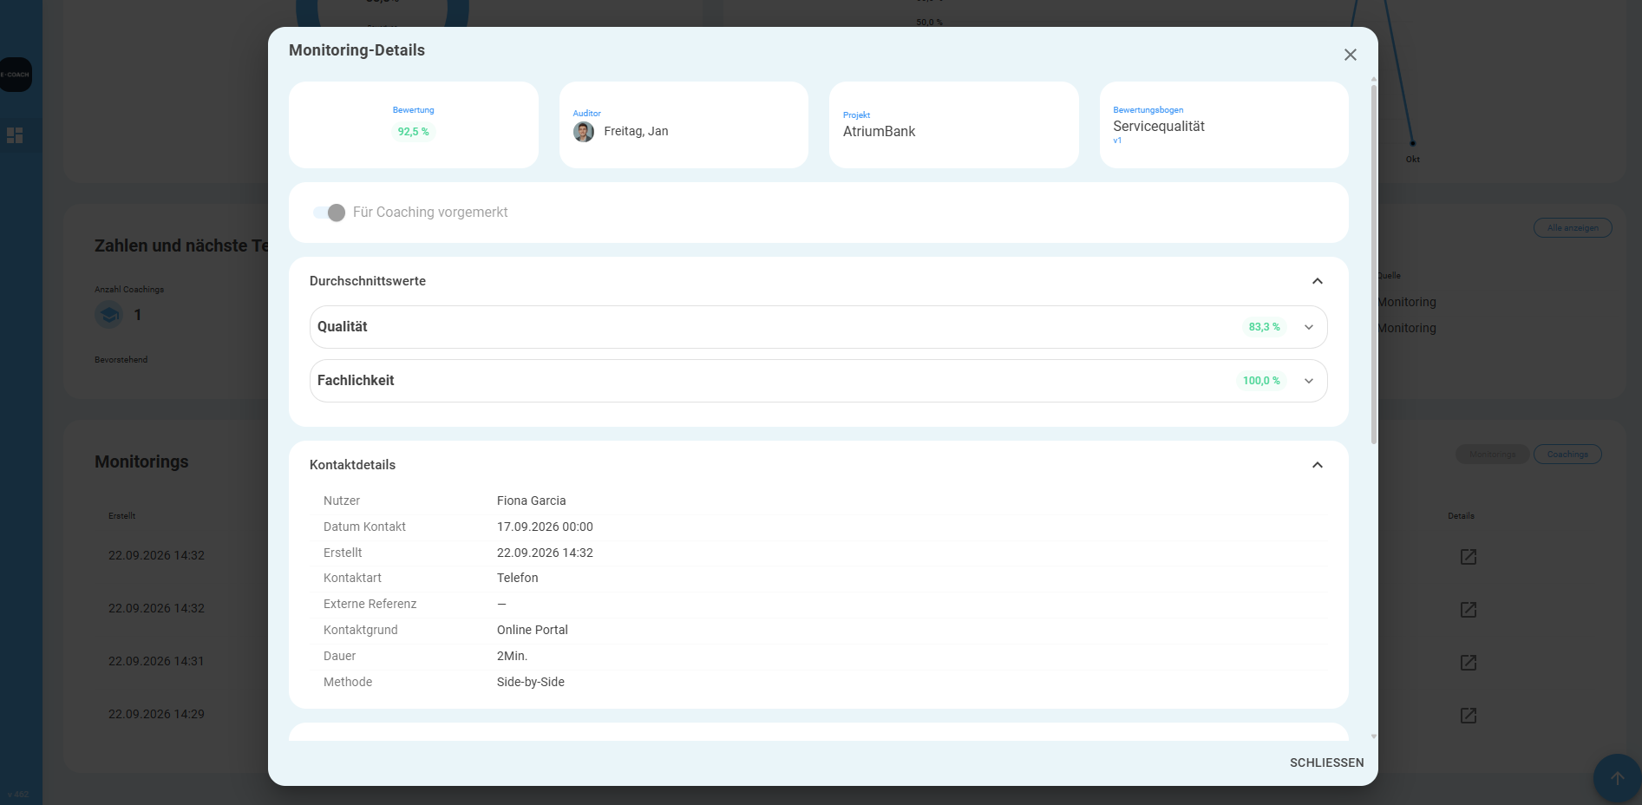Expand the Qualität row chevron

tap(1309, 327)
